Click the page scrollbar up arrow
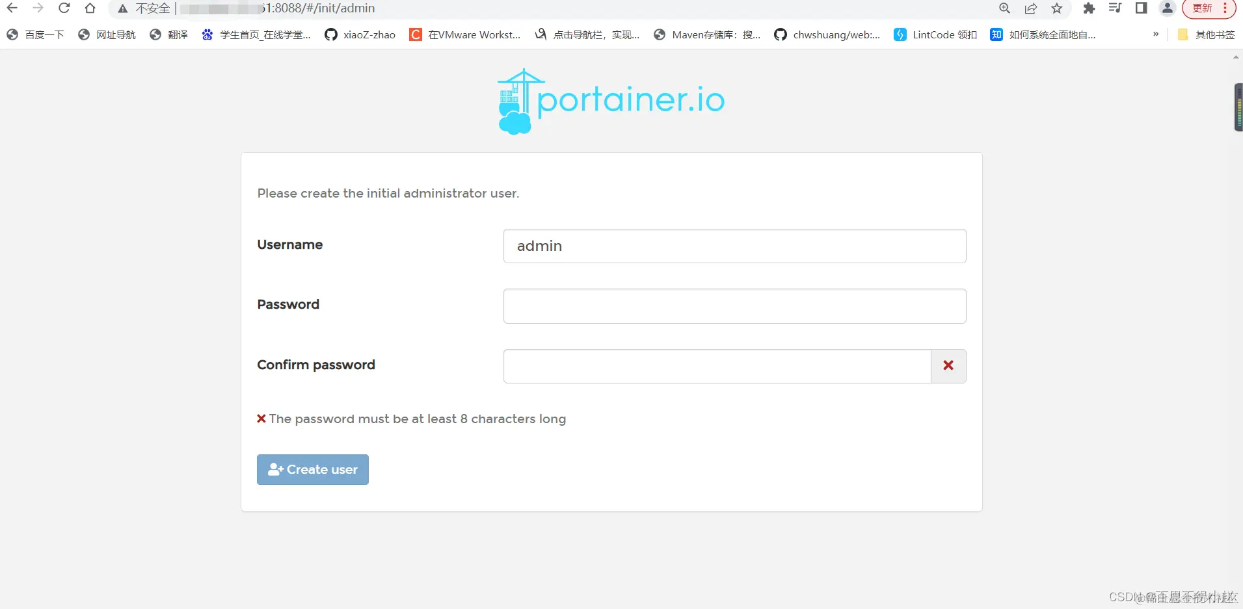Viewport: 1243px width, 609px height. (1236, 57)
